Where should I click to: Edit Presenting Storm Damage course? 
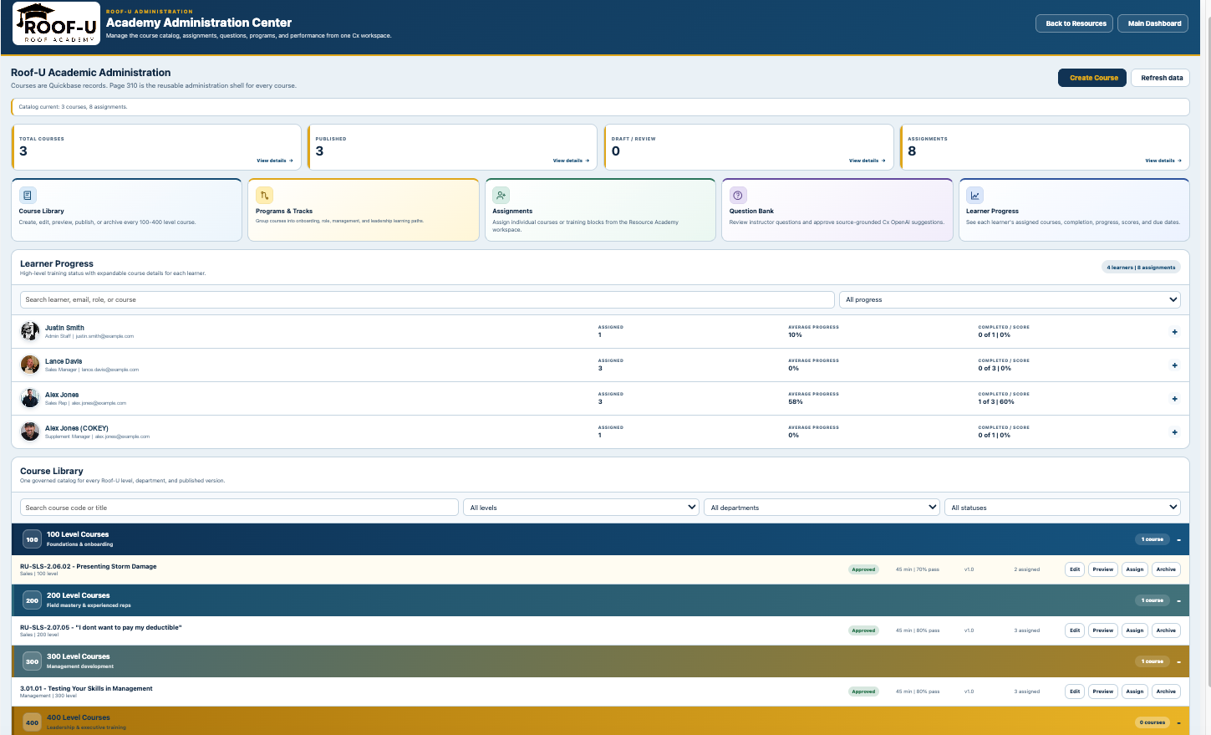(x=1075, y=569)
